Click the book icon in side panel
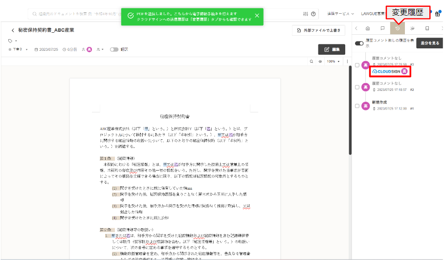 (x=427, y=29)
